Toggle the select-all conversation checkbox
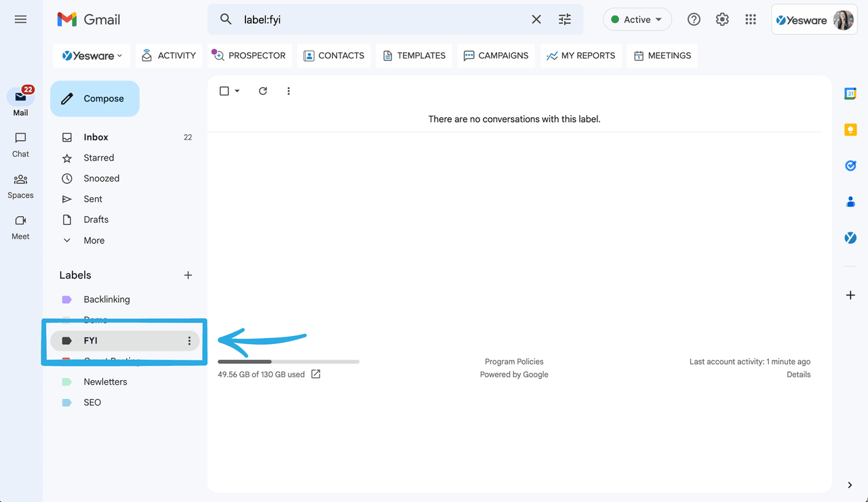868x502 pixels. [224, 90]
